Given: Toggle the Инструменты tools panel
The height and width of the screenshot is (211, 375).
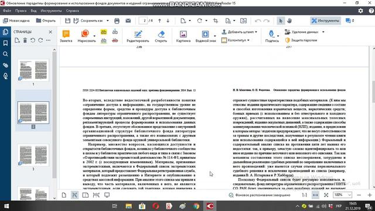Looking at the screenshot, I should coord(326,21).
